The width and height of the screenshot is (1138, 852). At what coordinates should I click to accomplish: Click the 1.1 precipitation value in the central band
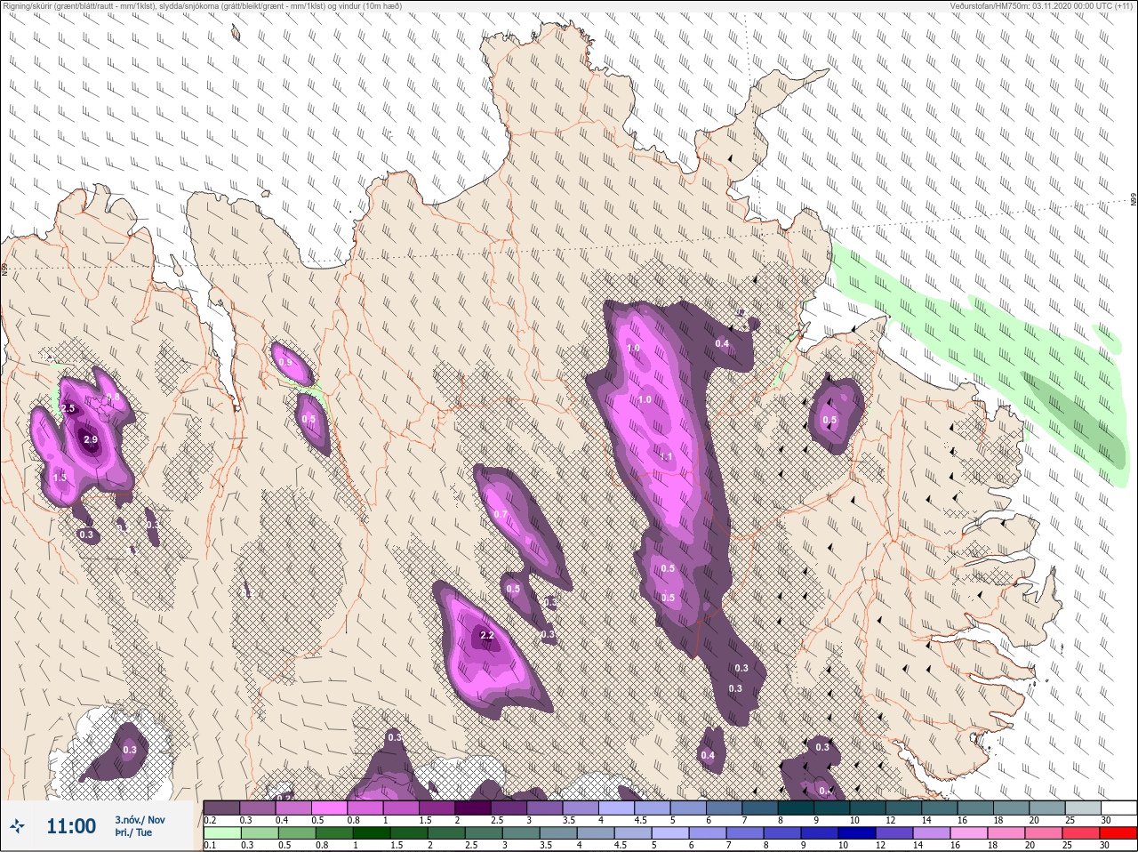coord(666,456)
